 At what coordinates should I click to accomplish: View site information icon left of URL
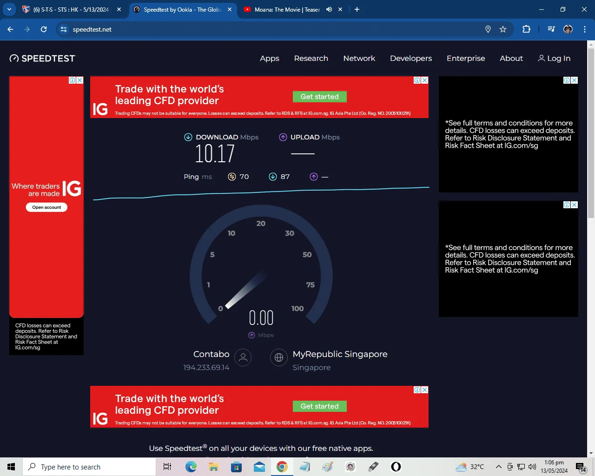64,29
